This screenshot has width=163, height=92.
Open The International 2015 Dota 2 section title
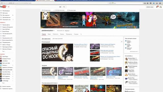[x=49, y=83]
